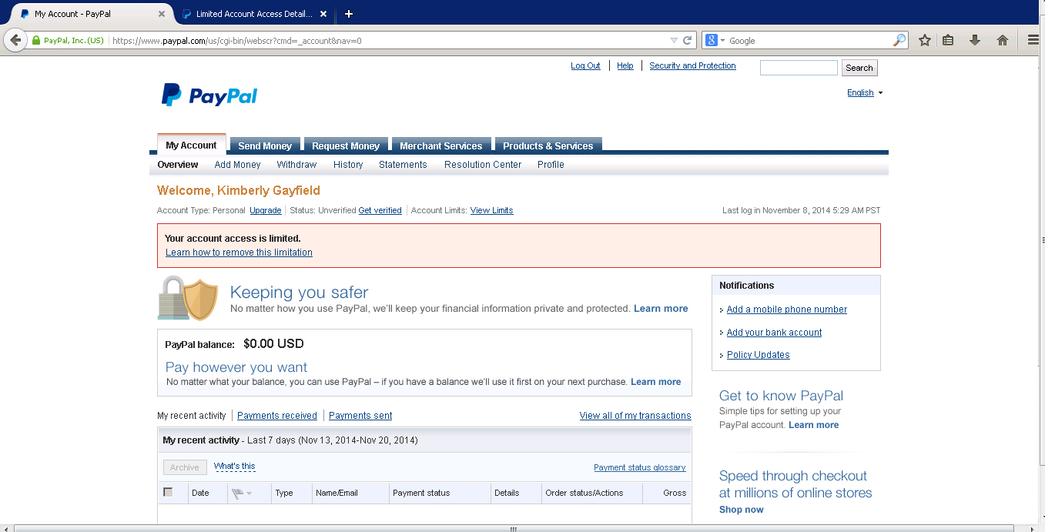Click the What's this help link
Viewport: 1045px width, 532px height.
[234, 467]
